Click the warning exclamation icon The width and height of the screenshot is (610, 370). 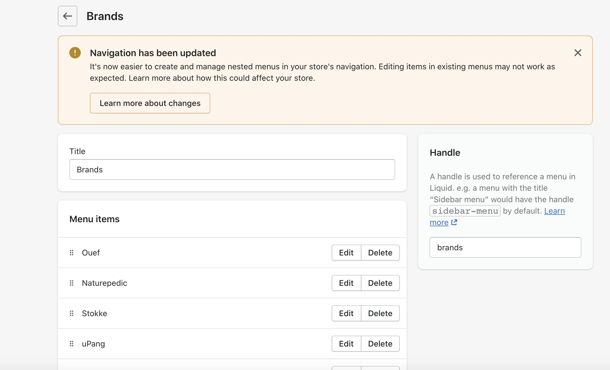pyautogui.click(x=75, y=53)
